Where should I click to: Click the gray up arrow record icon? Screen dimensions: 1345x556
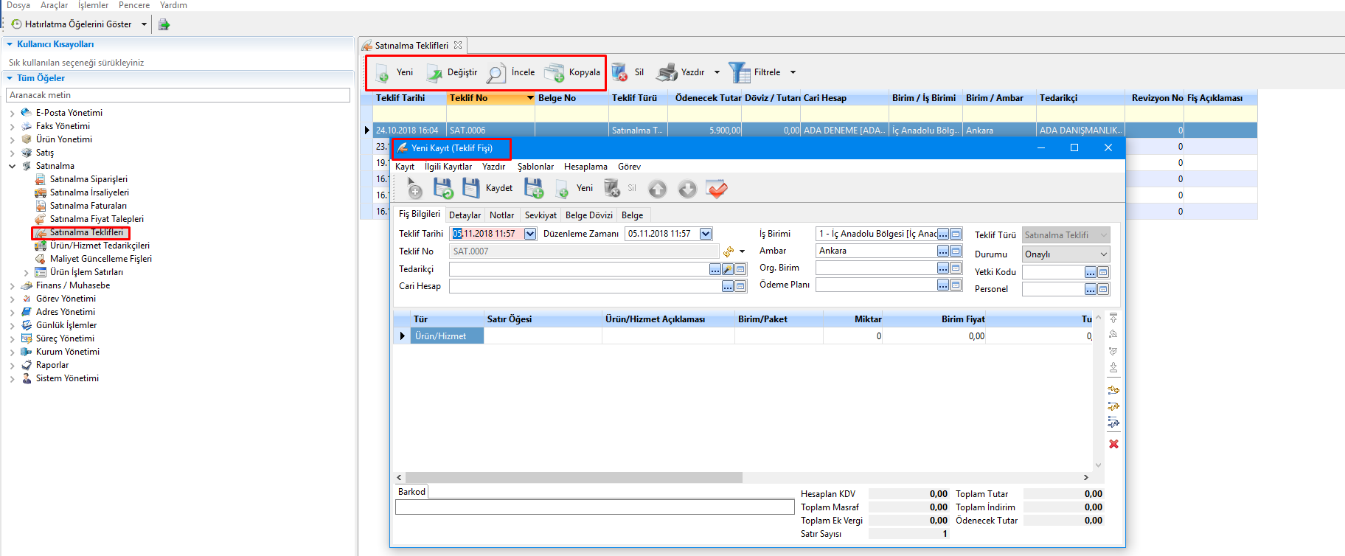coord(657,189)
